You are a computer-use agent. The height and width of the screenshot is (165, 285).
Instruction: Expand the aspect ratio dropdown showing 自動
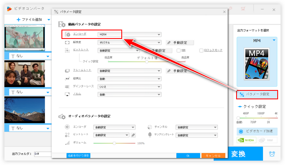pyautogui.click(x=129, y=79)
